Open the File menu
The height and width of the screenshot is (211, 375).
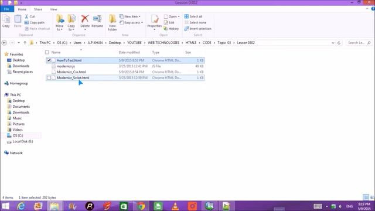coord(6,9)
